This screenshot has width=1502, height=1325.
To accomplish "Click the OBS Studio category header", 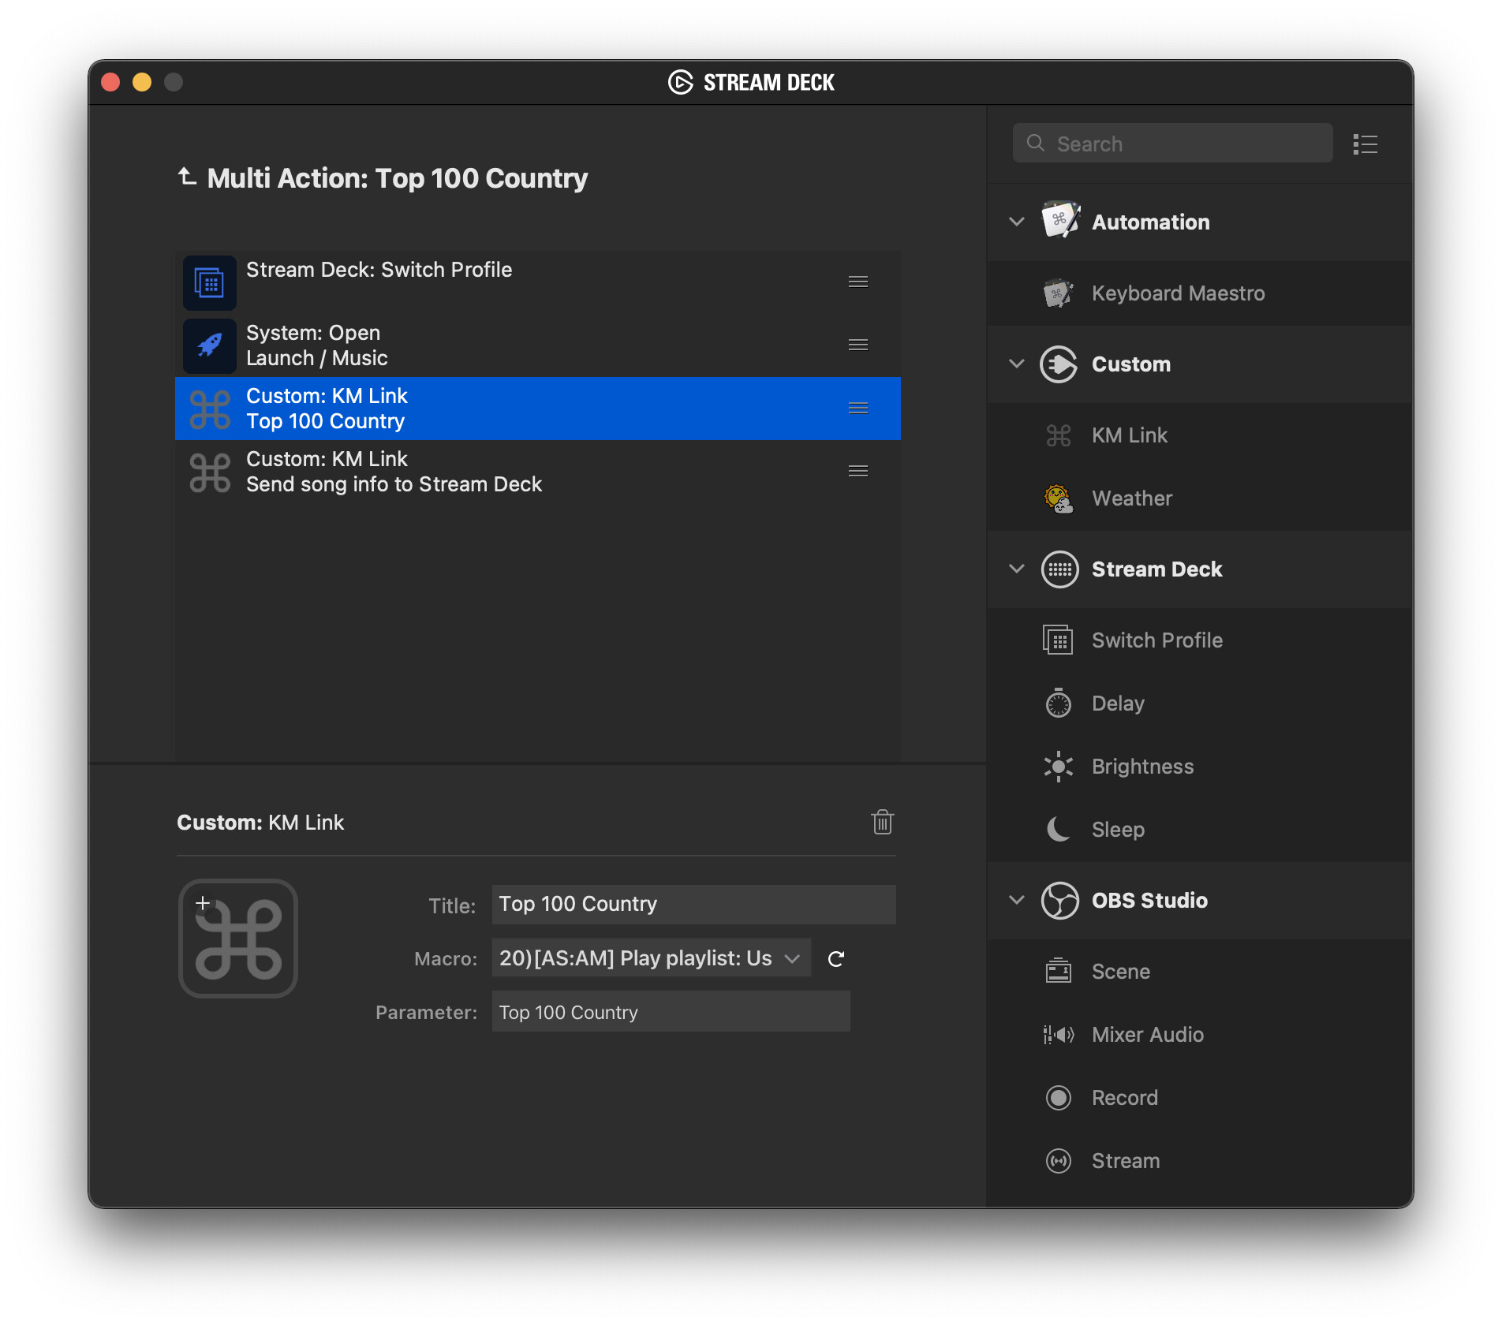I will [x=1199, y=901].
